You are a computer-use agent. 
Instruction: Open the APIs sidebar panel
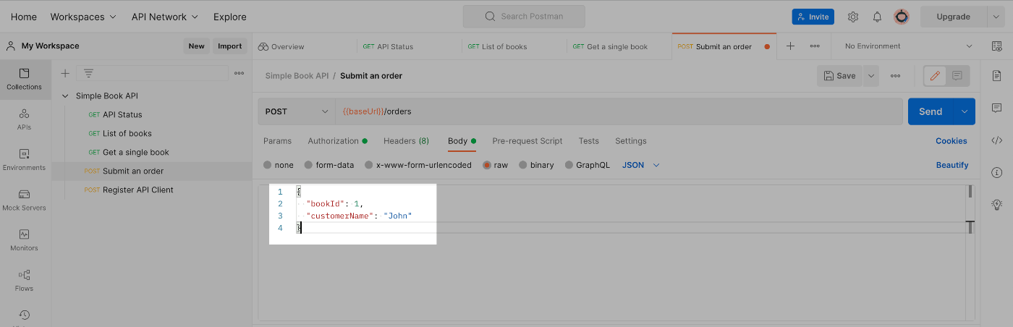(24, 119)
